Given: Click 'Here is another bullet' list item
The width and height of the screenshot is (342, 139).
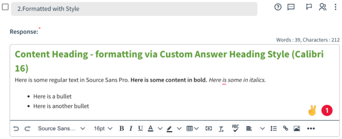Looking at the screenshot, I should pyautogui.click(x=61, y=106).
